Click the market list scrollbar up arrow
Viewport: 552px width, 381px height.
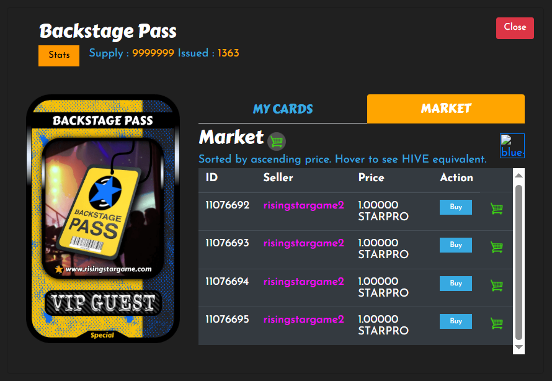[519, 175]
